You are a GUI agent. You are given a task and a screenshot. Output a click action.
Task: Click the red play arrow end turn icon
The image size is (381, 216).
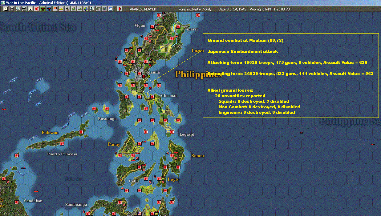tap(120, 9)
